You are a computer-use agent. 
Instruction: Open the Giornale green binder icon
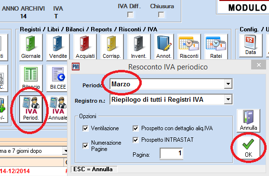pyautogui.click(x=31, y=47)
